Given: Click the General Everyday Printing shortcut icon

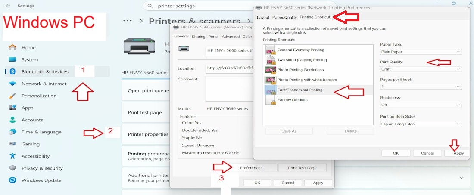Looking at the screenshot, I should coord(270,50).
